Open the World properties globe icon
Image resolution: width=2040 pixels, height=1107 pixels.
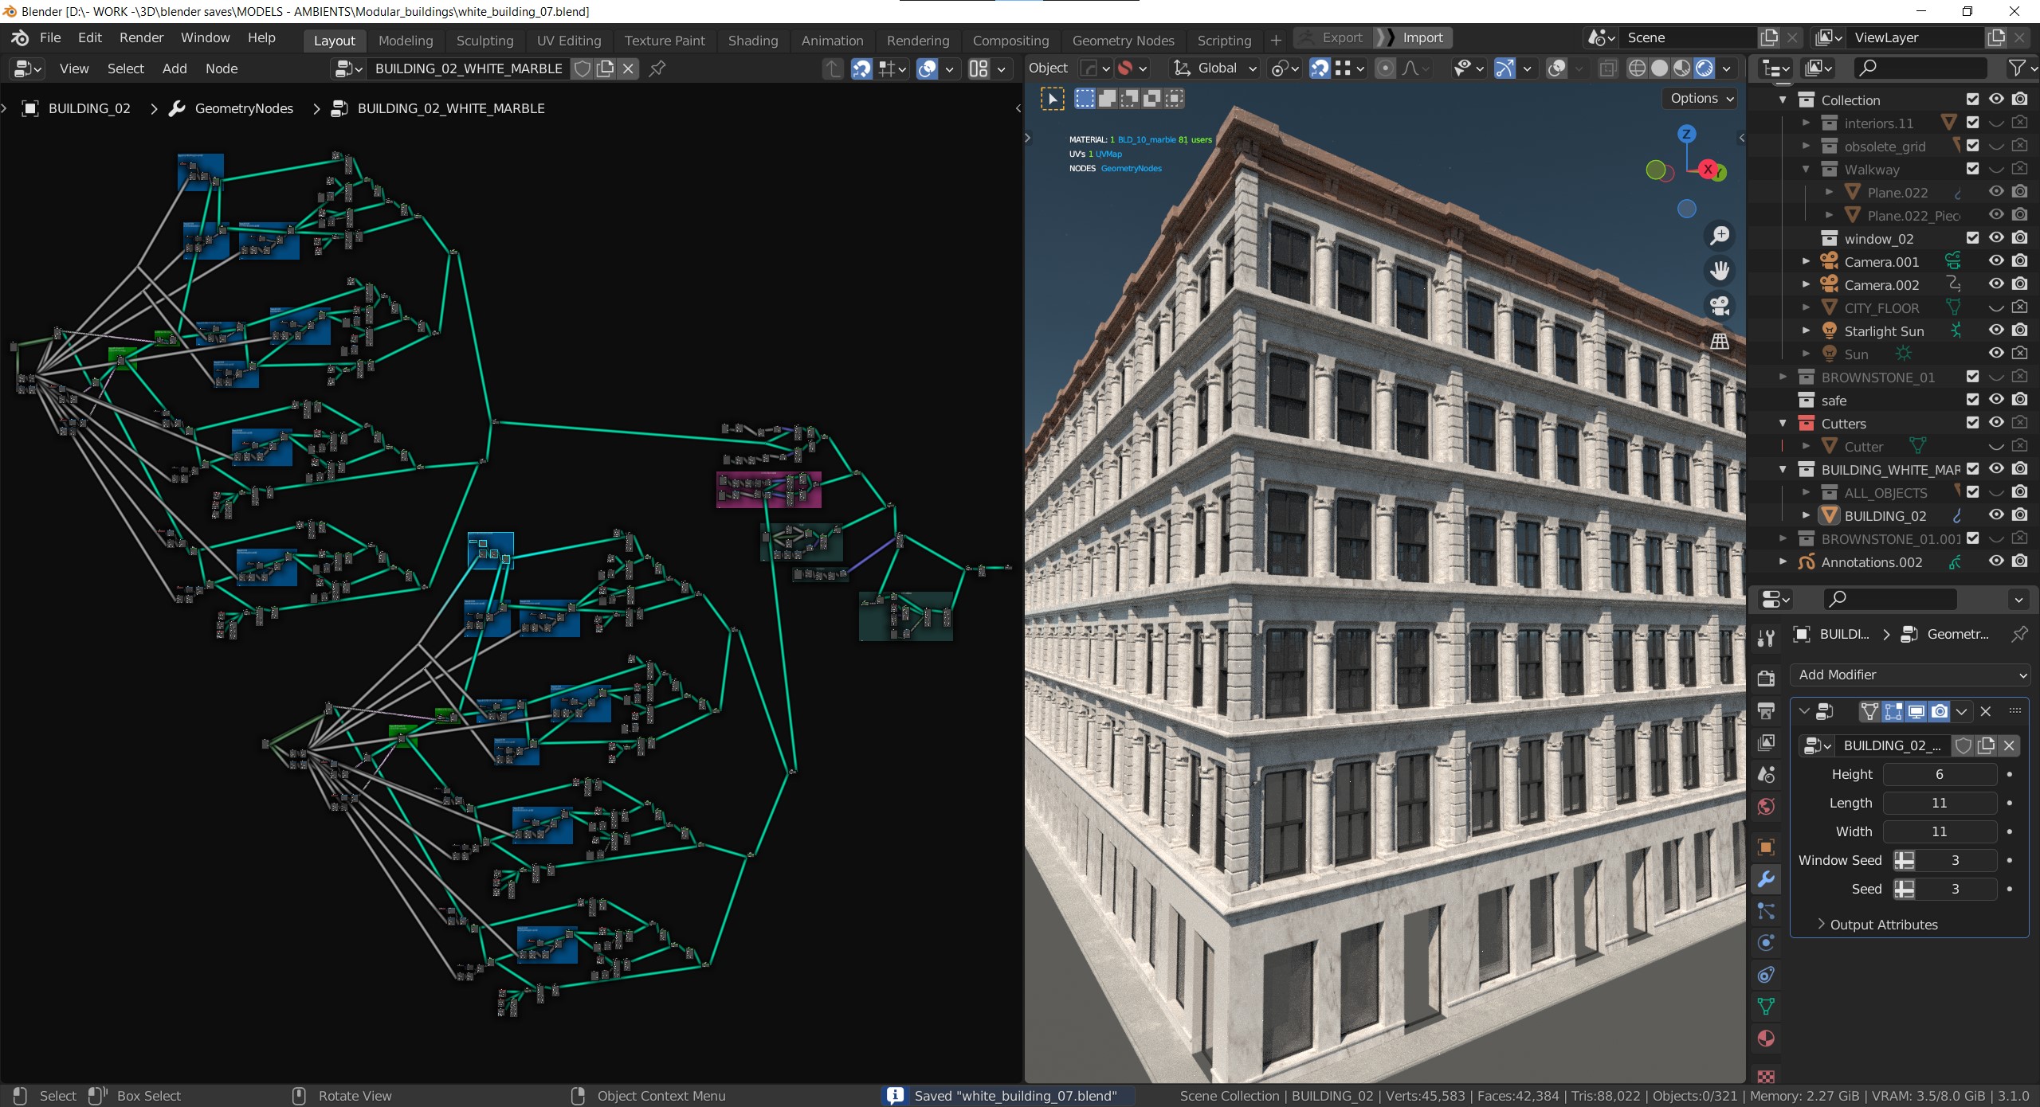coord(1766,807)
